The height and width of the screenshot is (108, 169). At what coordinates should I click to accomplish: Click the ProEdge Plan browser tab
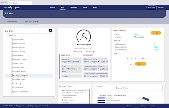tap(20, 3)
